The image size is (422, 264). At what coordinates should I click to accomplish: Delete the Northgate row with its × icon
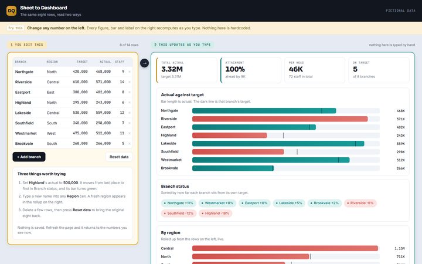130,72
